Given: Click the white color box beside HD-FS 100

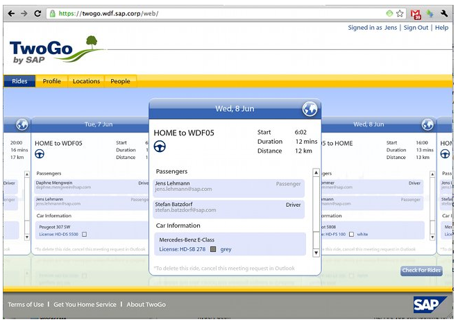Looking at the screenshot, I should pyautogui.click(x=351, y=235).
